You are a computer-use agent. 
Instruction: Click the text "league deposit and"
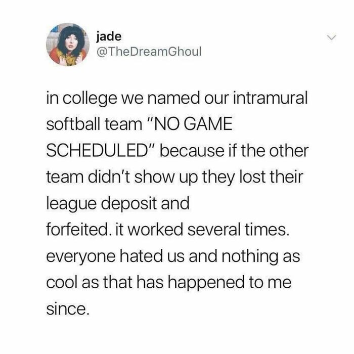tap(118, 204)
